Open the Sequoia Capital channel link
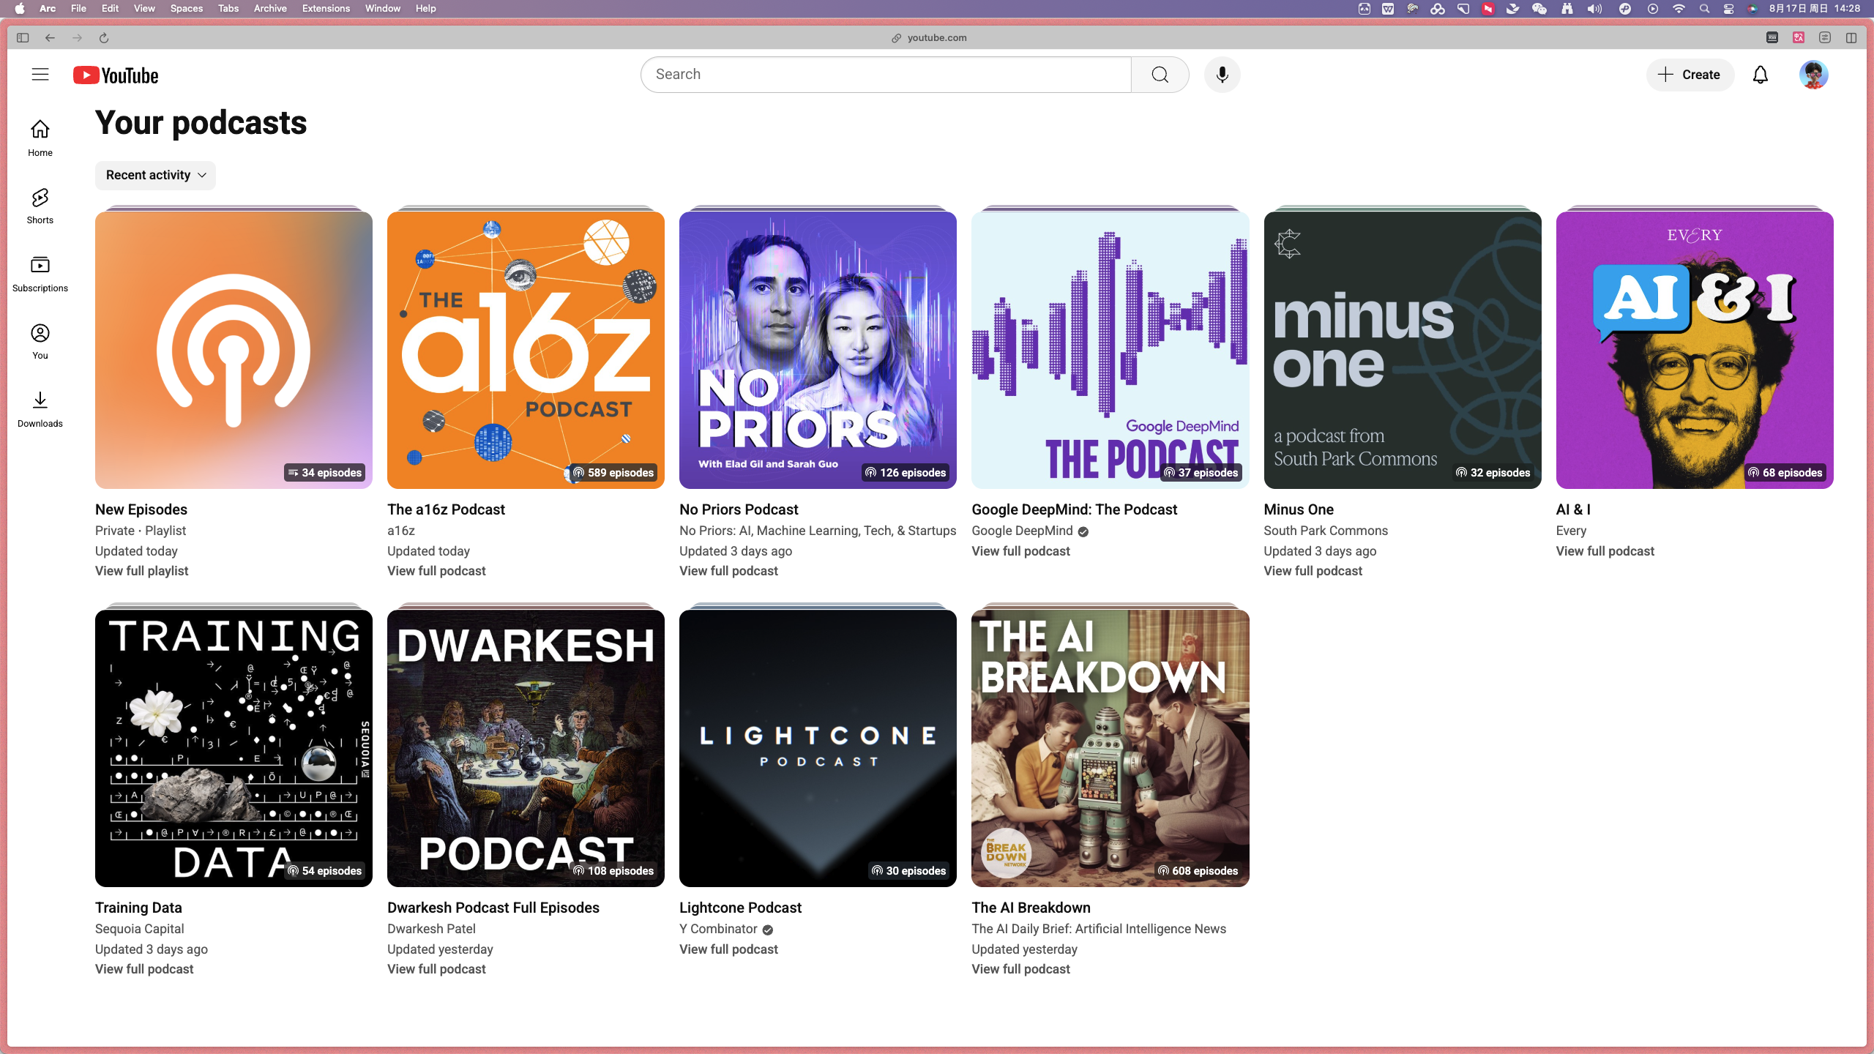Viewport: 1874px width, 1054px height. pyautogui.click(x=139, y=929)
